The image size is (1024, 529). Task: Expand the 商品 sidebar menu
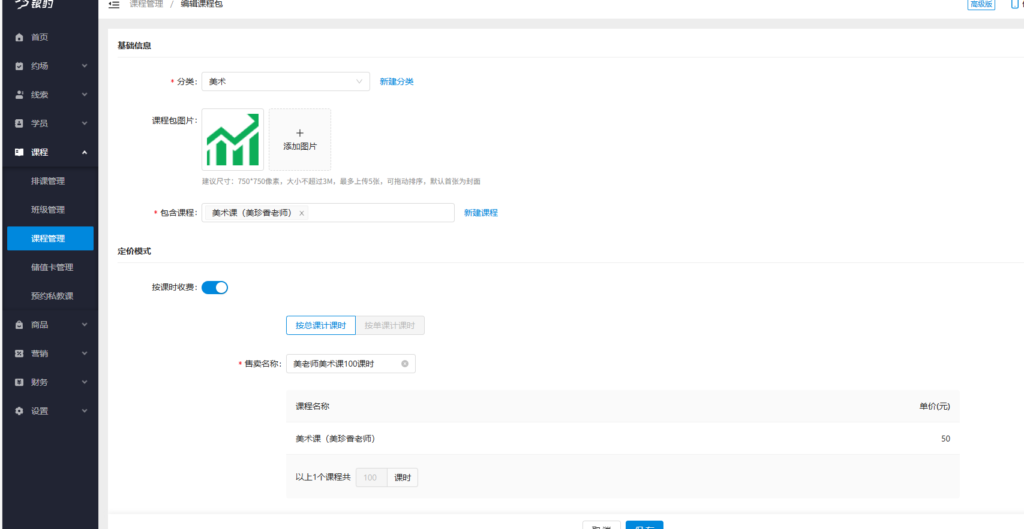pyautogui.click(x=85, y=325)
